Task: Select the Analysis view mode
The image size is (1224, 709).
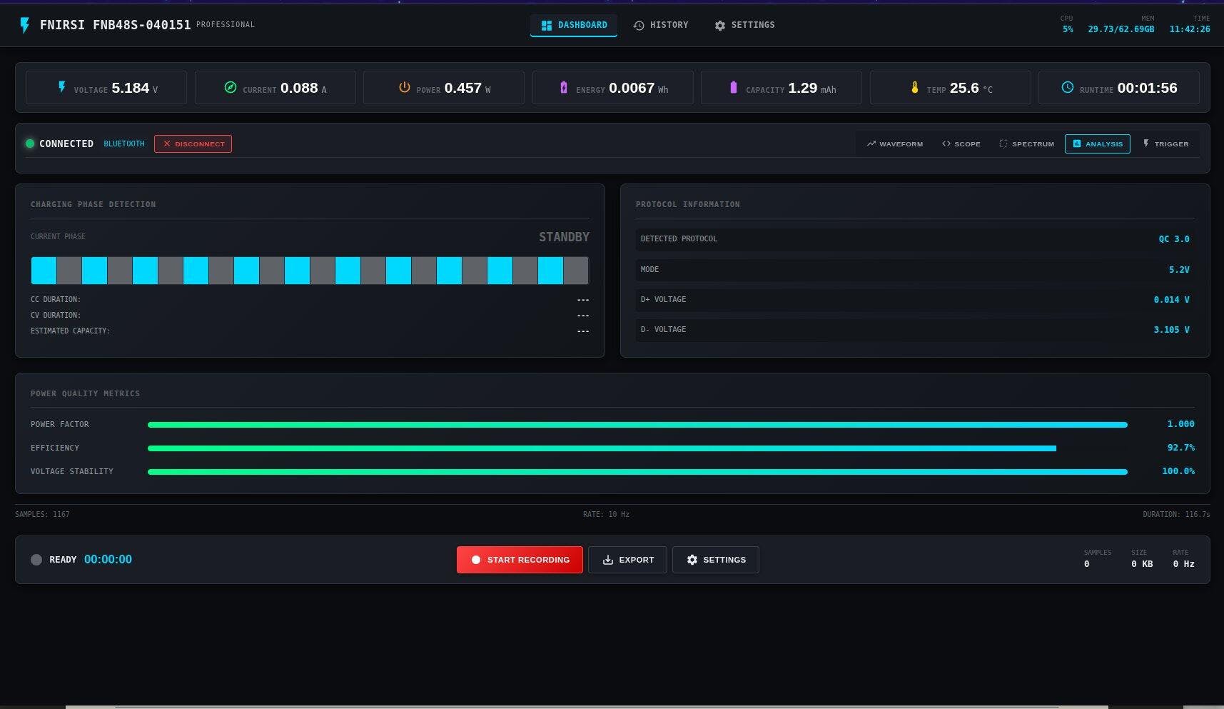Action: (1097, 144)
